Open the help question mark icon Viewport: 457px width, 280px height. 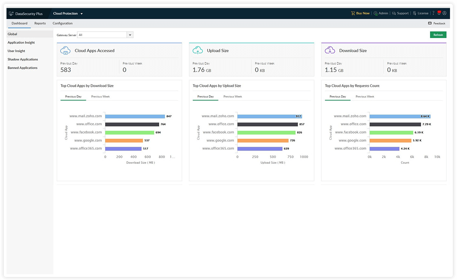pos(433,13)
